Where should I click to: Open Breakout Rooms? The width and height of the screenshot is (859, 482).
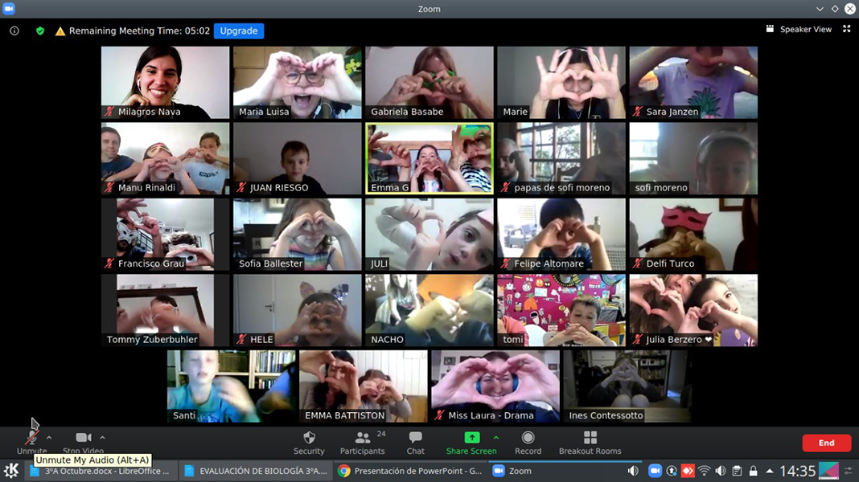[x=590, y=442]
